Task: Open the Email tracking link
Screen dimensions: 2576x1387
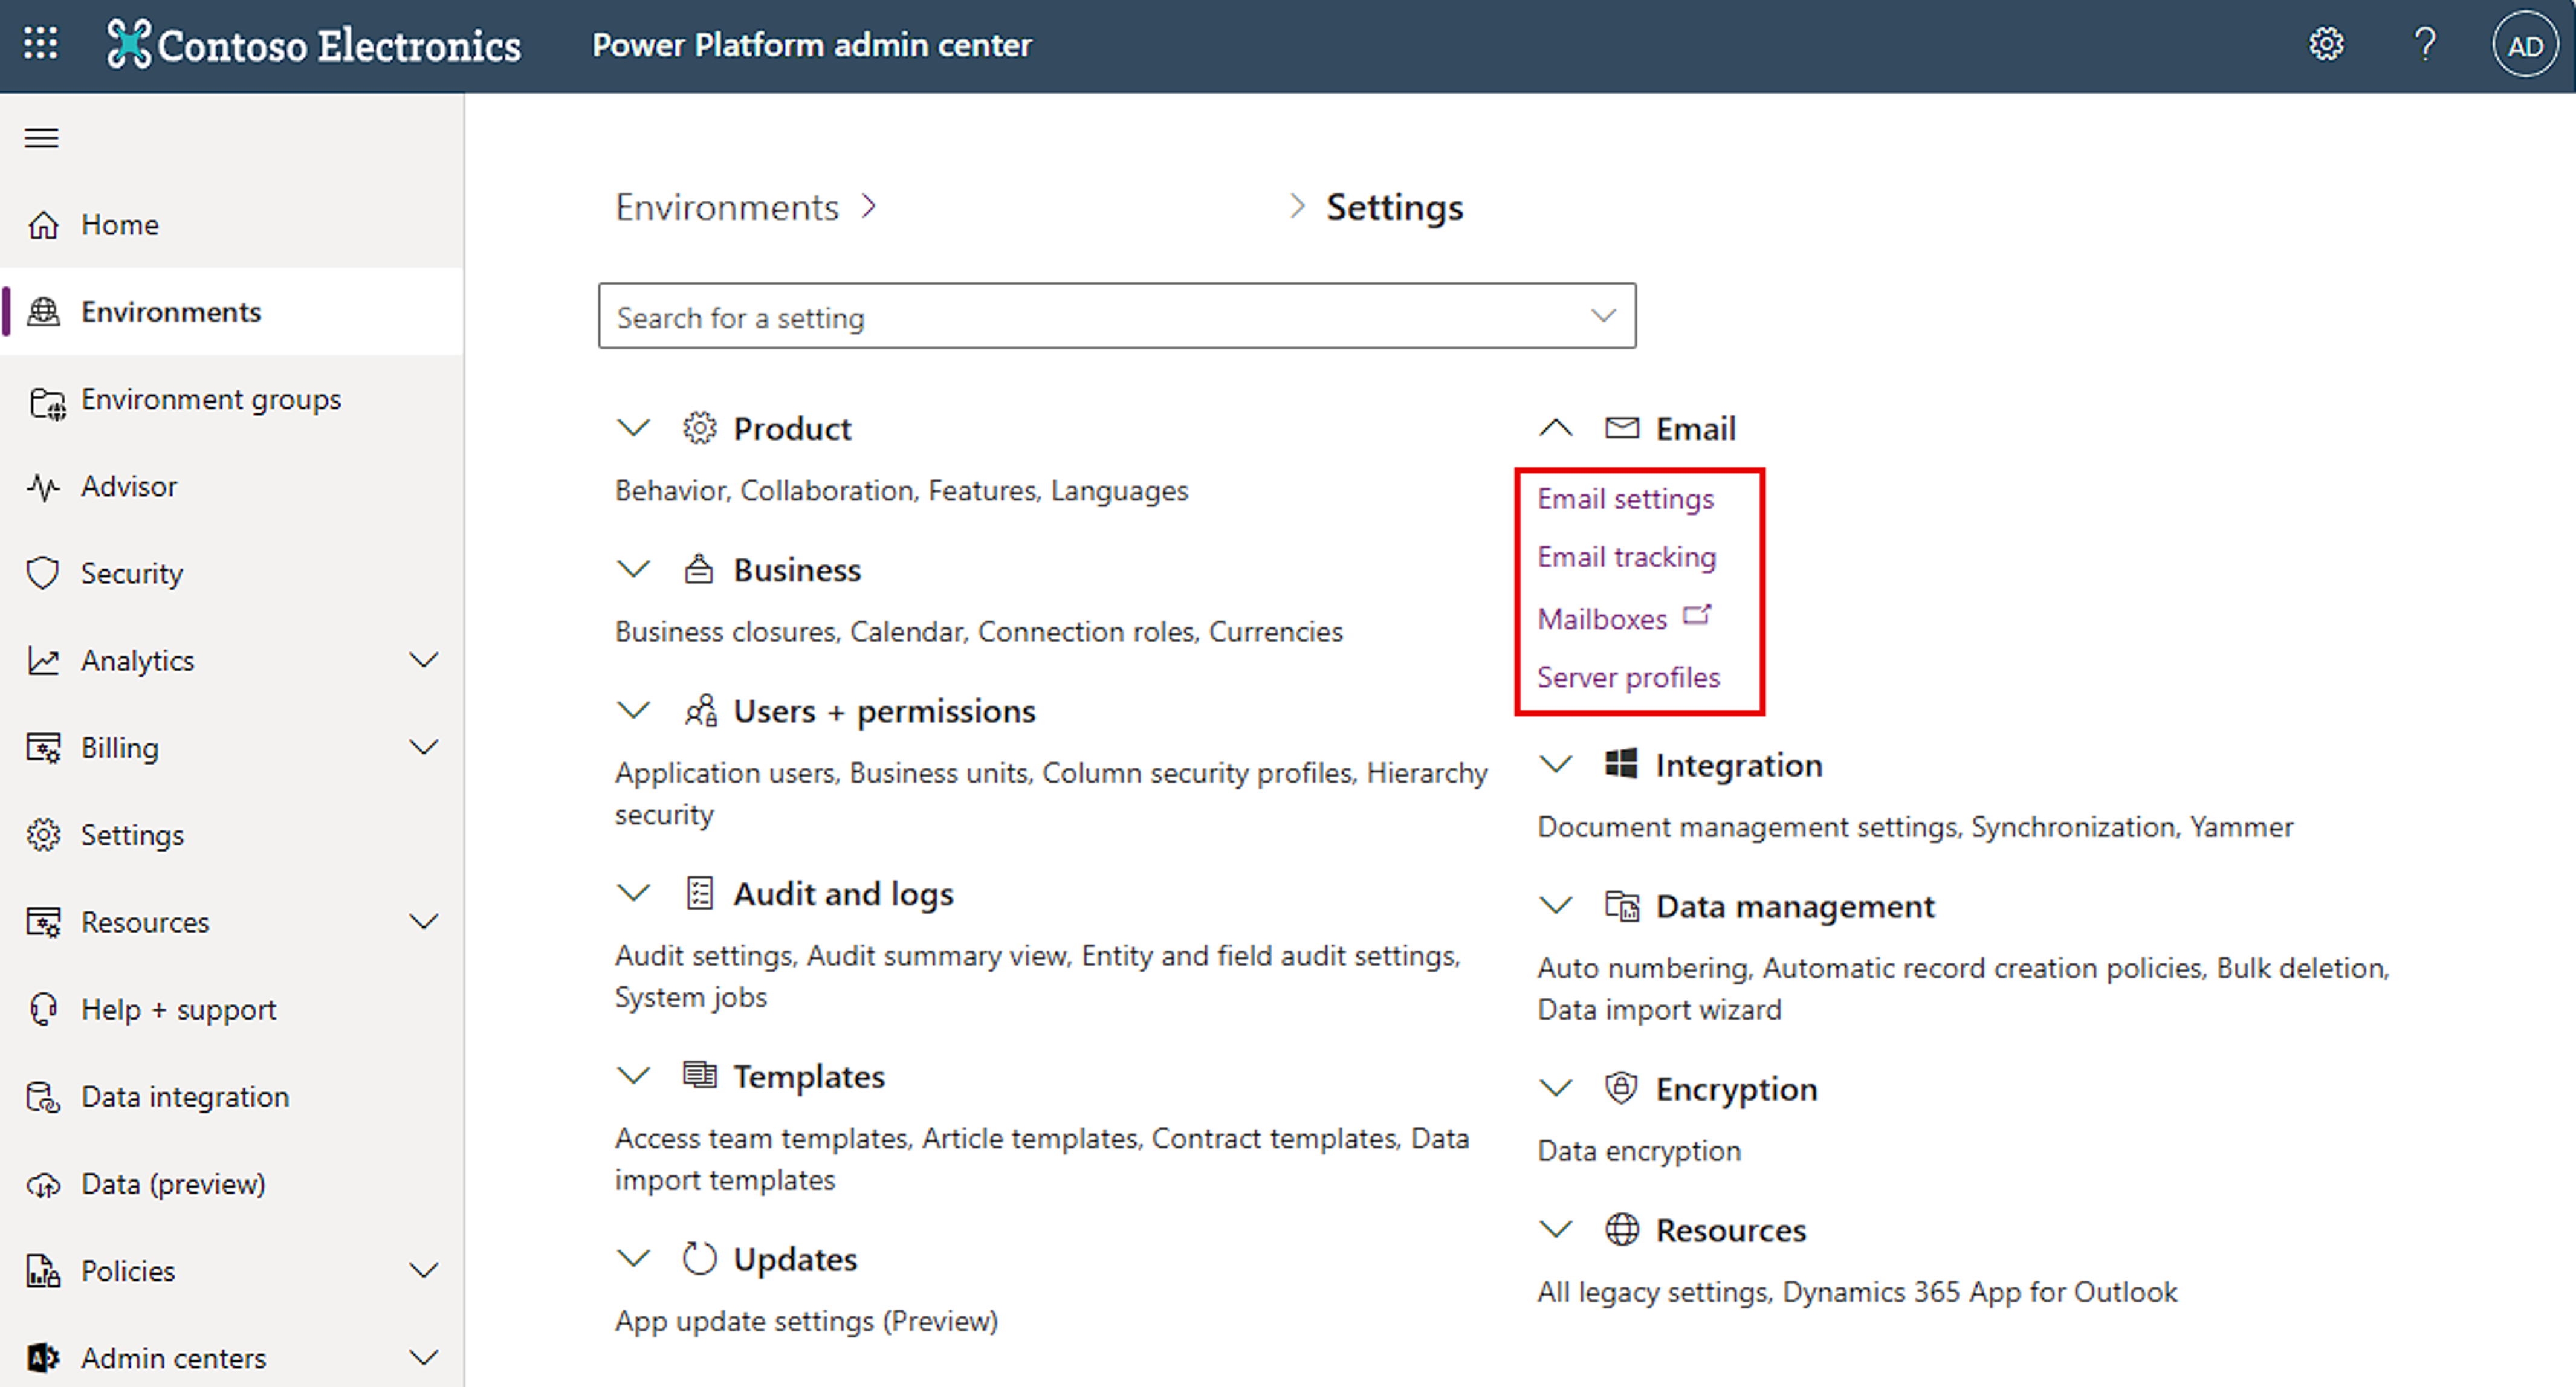Action: click(x=1626, y=557)
